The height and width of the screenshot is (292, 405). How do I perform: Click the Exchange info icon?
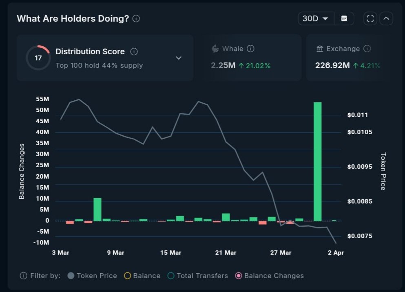click(x=367, y=49)
